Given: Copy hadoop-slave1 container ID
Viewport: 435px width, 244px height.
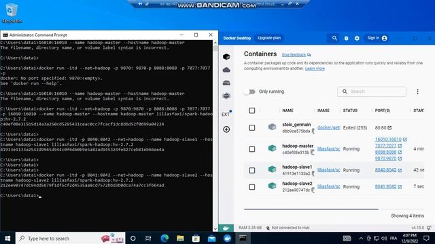Looking at the screenshot, I should pos(313,174).
